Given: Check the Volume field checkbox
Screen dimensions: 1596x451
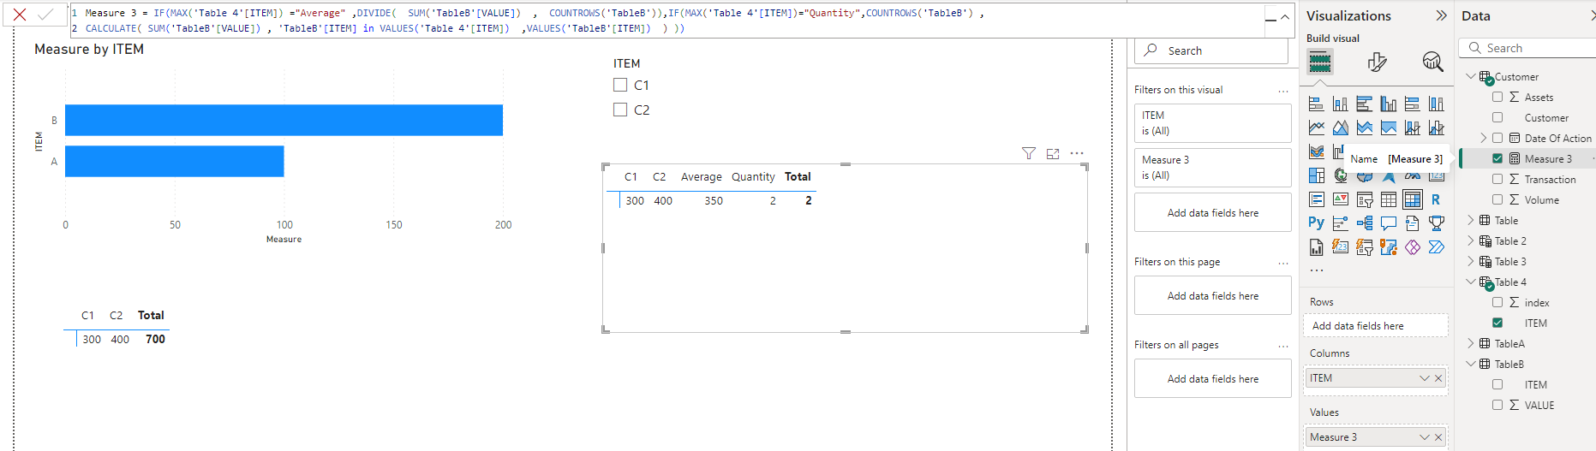Looking at the screenshot, I should click(x=1497, y=199).
